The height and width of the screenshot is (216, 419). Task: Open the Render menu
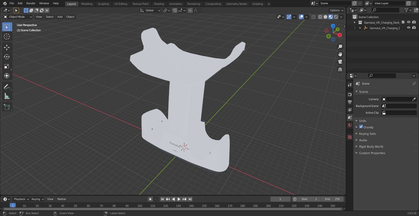(x=31, y=3)
